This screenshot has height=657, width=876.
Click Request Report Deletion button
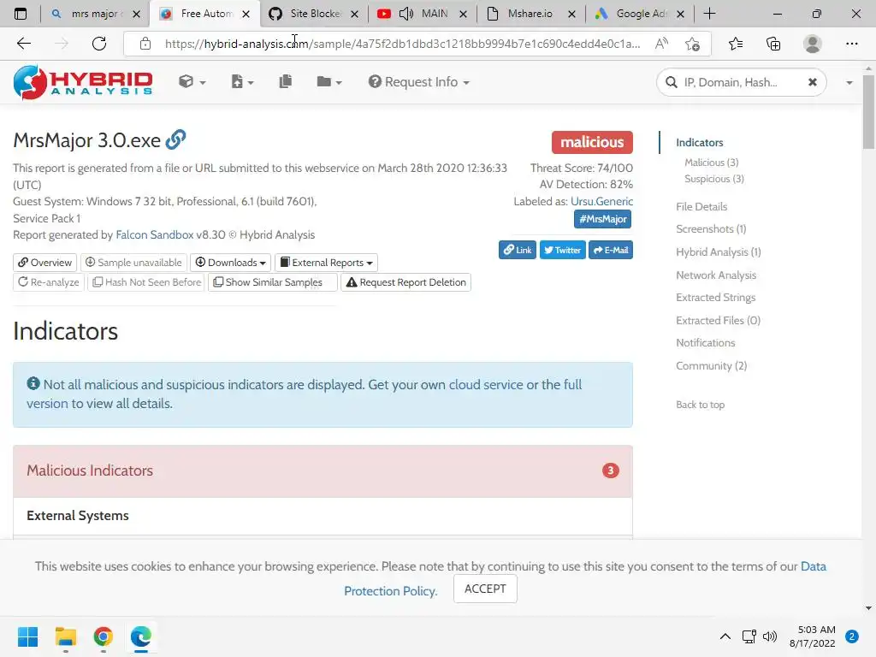click(x=406, y=282)
